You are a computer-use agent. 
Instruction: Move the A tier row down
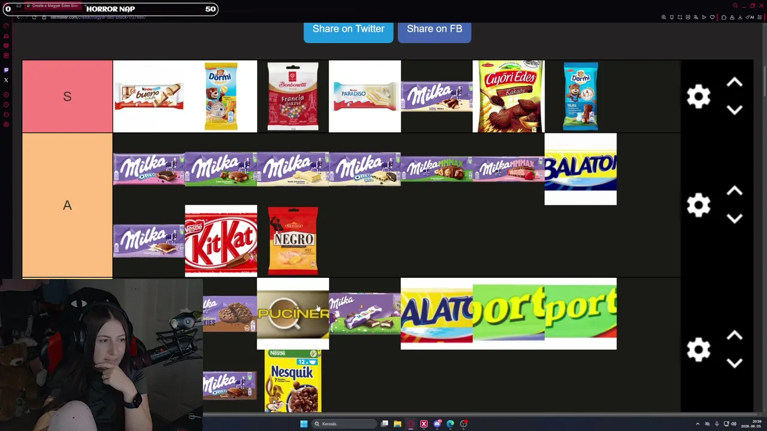[x=735, y=218]
